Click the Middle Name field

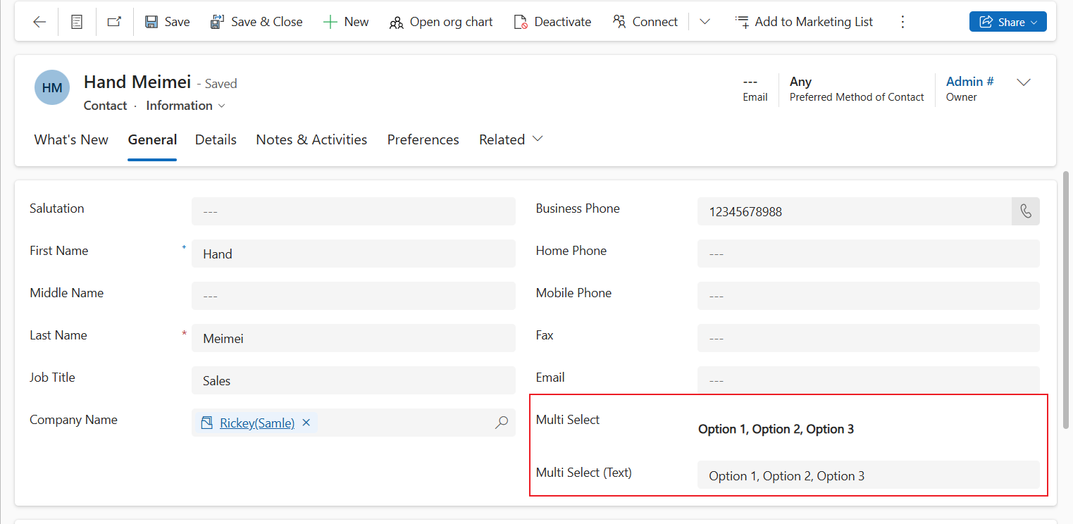pyautogui.click(x=353, y=296)
